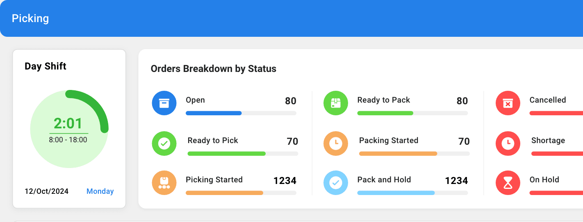This screenshot has height=222, width=583.
Task: Click the red Cancelled box icon
Action: (x=508, y=103)
